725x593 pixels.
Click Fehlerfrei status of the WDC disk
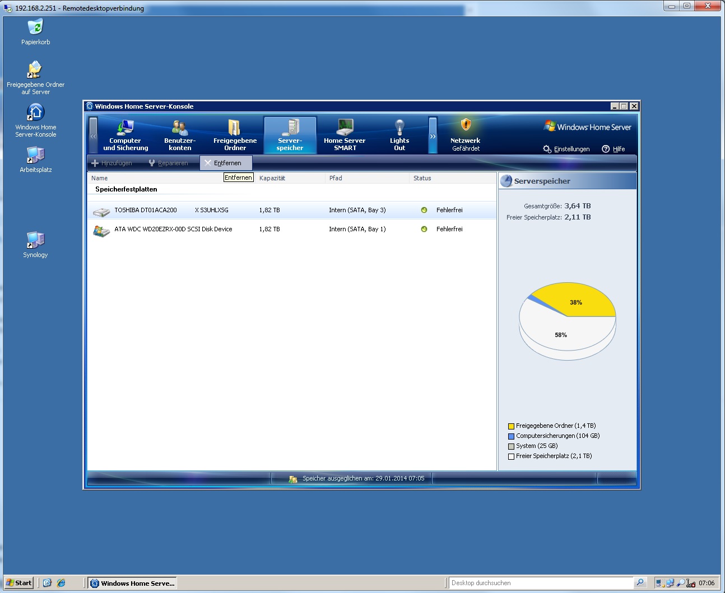point(449,229)
